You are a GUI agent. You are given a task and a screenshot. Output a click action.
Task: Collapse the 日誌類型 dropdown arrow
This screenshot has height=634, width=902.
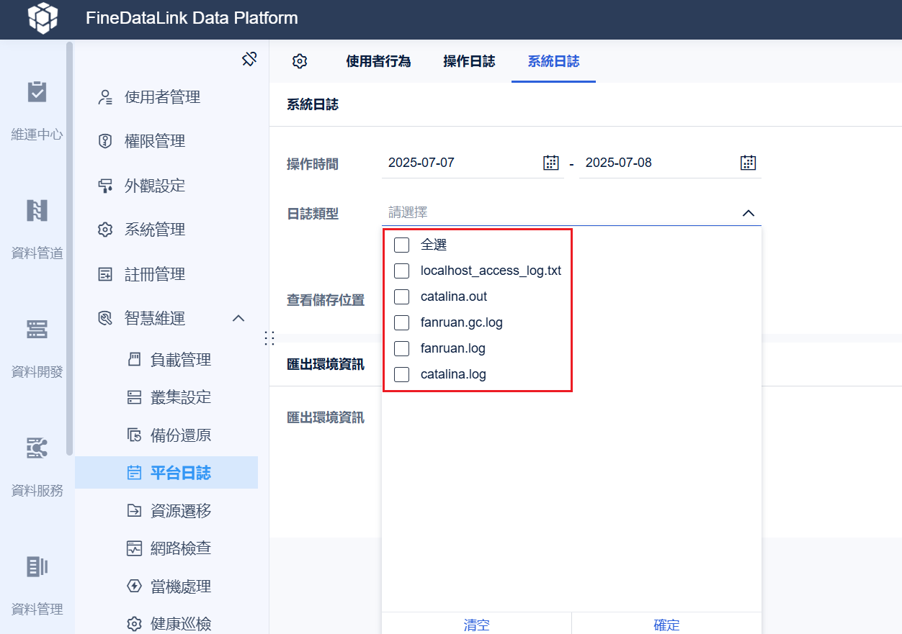point(749,213)
